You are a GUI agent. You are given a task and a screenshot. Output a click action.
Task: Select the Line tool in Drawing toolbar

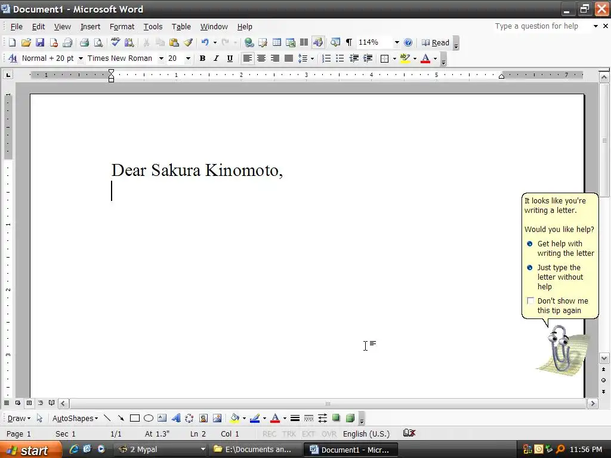pyautogui.click(x=107, y=418)
